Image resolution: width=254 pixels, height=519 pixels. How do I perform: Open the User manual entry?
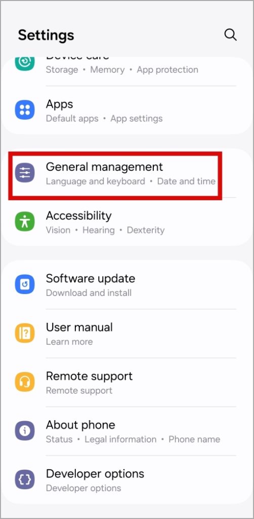pyautogui.click(x=127, y=333)
